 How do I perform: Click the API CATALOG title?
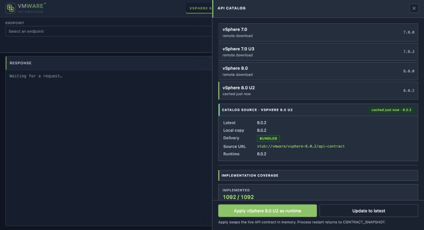click(x=232, y=8)
